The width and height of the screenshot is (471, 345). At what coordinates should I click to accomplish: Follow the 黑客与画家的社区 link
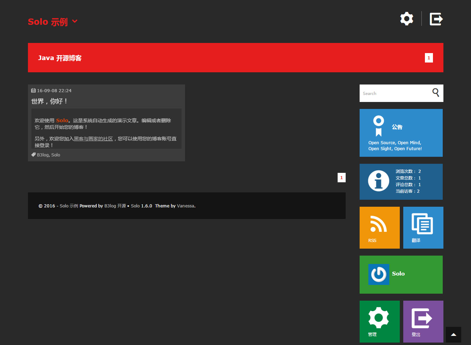click(93, 139)
